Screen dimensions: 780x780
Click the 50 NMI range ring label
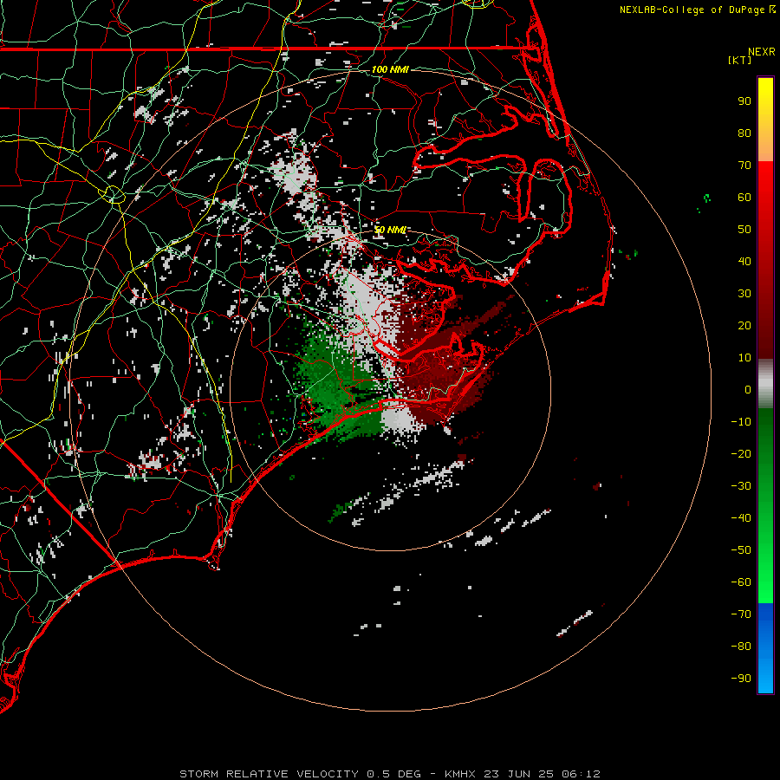(x=390, y=230)
